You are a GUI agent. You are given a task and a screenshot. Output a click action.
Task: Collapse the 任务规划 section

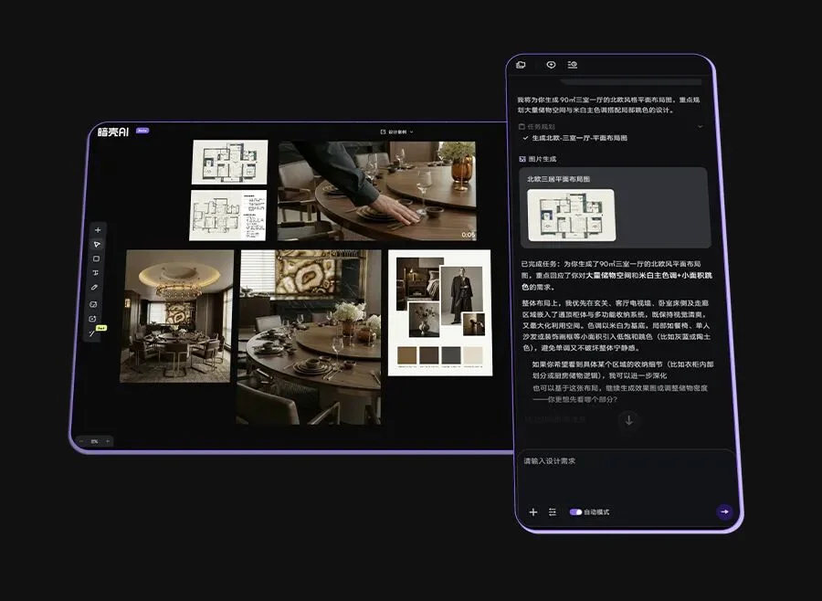[x=700, y=126]
